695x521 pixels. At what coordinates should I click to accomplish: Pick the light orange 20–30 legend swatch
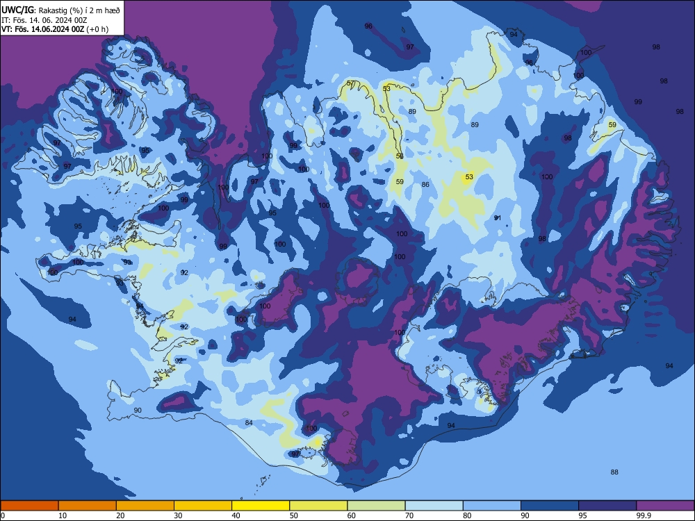145,506
